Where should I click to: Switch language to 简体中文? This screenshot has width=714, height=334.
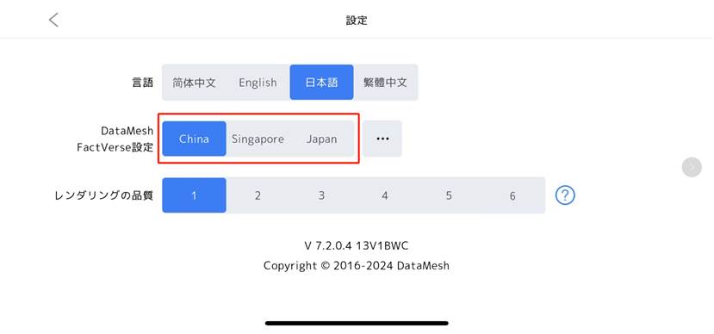point(194,83)
